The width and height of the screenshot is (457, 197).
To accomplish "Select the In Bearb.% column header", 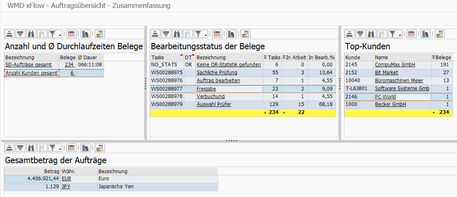I will (x=322, y=57).
